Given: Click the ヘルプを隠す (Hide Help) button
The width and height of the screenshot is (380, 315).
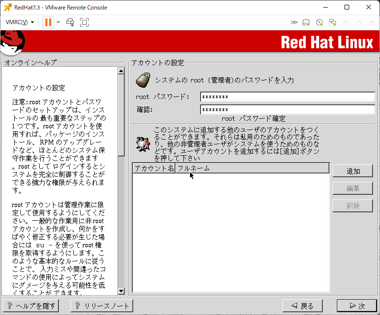Looking at the screenshot, I should [31, 306].
